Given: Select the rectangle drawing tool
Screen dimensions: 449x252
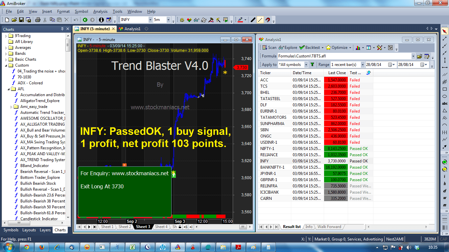Looking at the screenshot, I should (444, 89).
